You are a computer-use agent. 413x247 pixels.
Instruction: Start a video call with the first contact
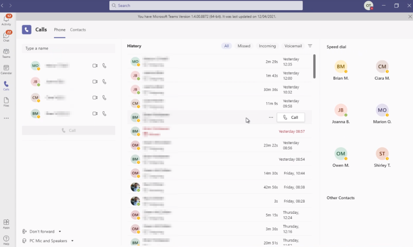(95, 66)
